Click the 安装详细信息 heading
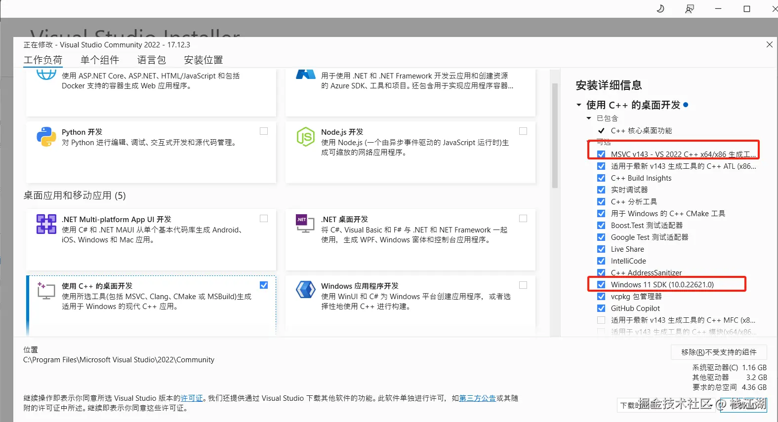Viewport: 778px width, 422px height. (609, 85)
